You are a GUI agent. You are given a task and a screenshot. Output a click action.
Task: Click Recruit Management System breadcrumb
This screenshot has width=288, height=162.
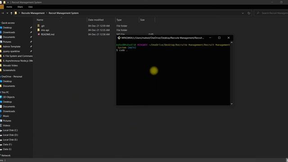coord(63,13)
